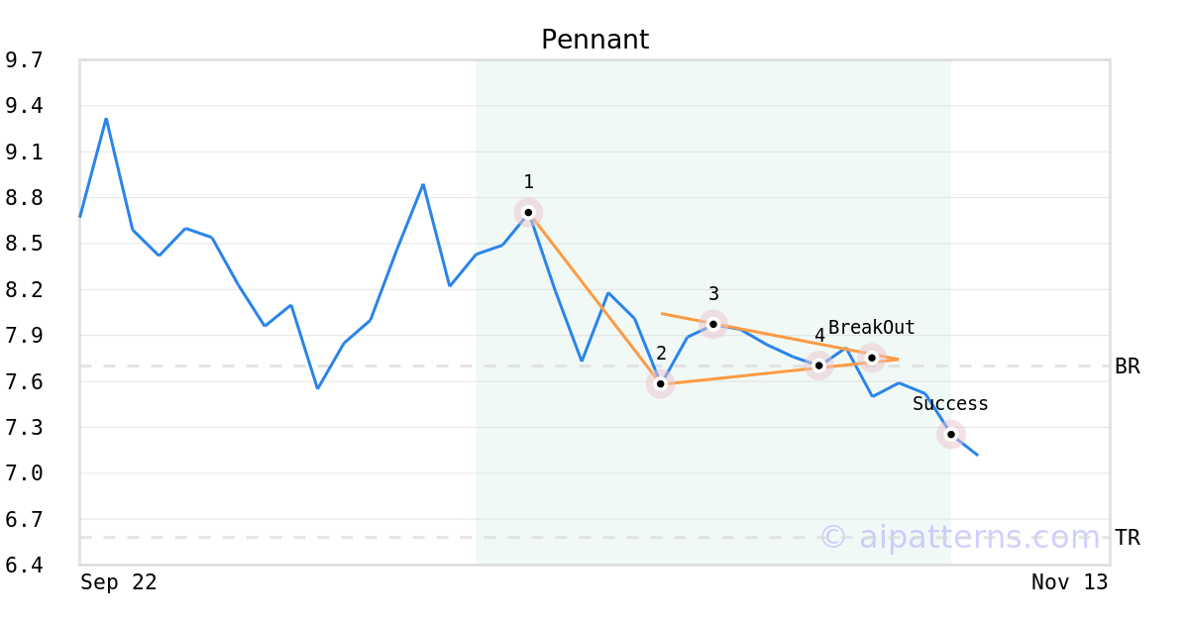This screenshot has width=1189, height=624.
Task: Click pivot point marker 2
Action: [x=661, y=383]
